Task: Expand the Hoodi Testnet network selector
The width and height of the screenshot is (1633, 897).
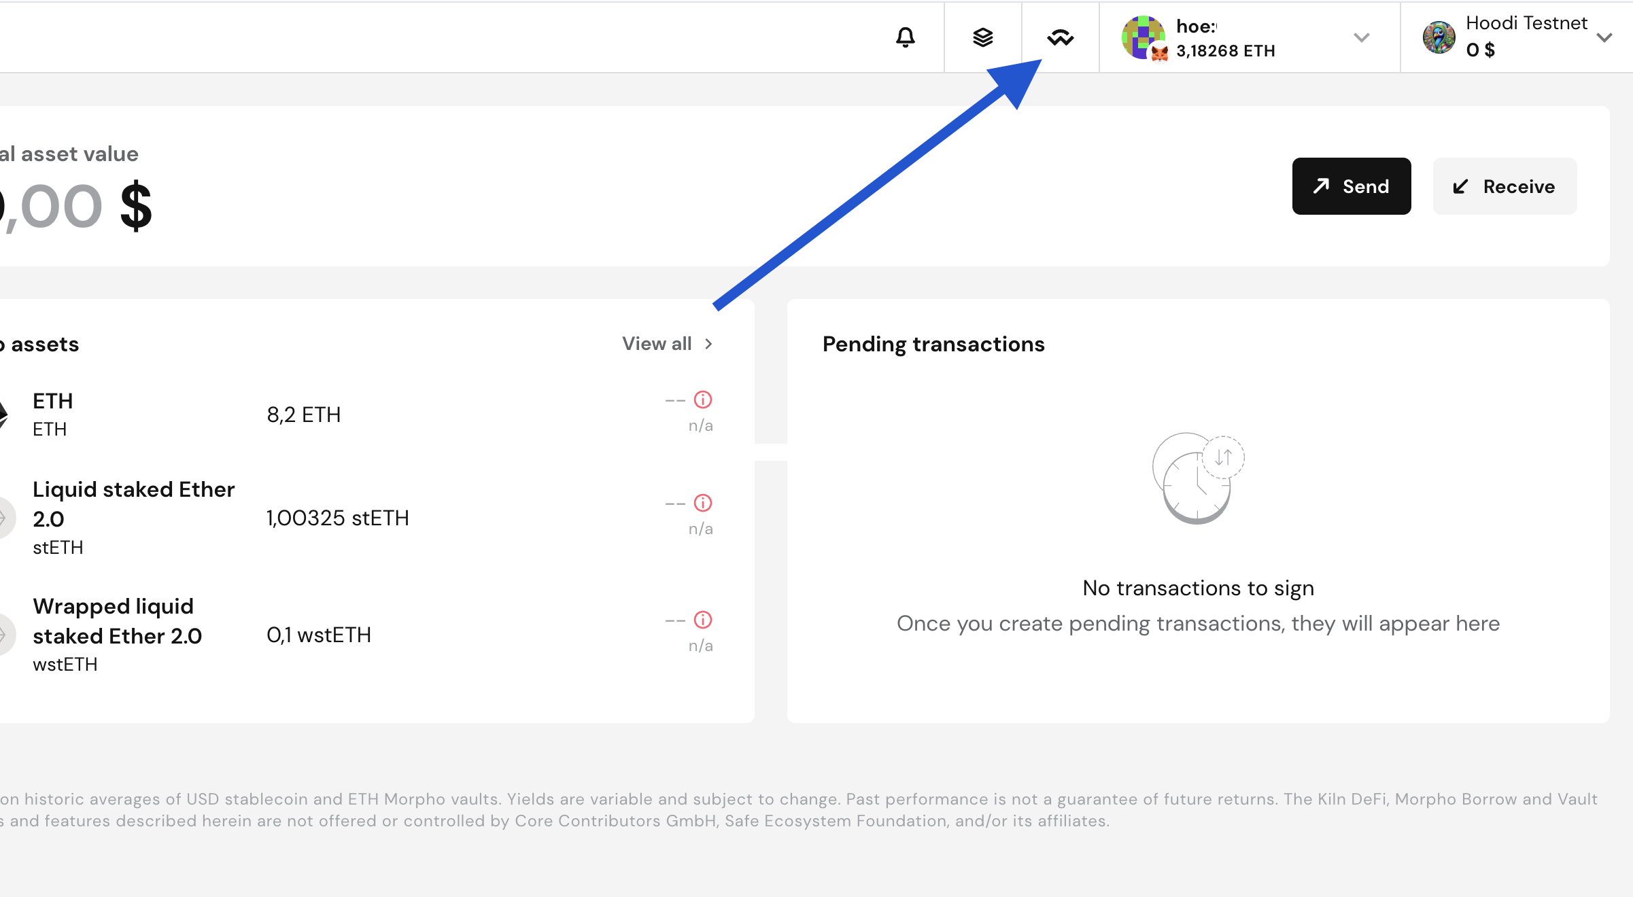Action: click(1604, 37)
